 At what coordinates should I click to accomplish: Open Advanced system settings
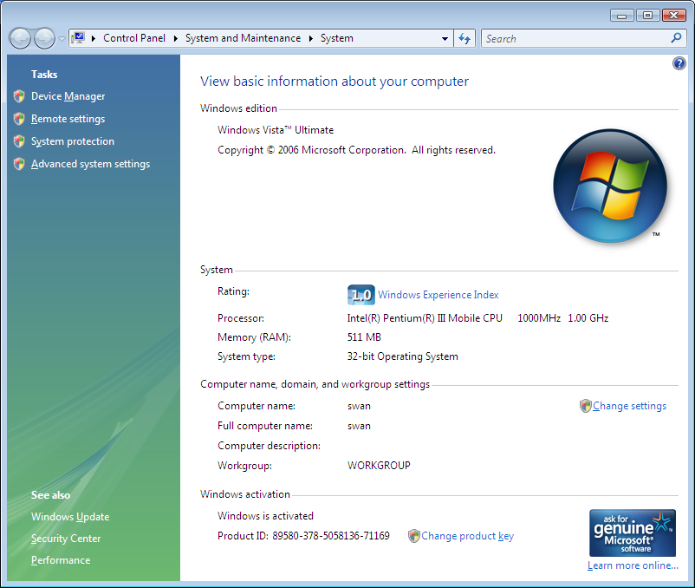[x=90, y=164]
